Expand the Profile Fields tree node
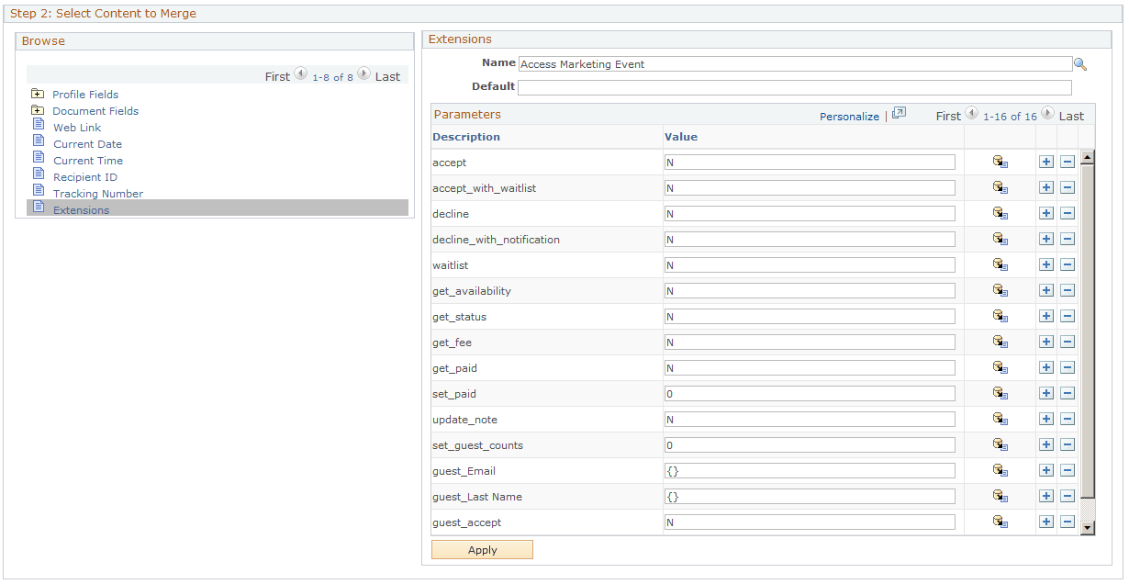1129x584 pixels. (37, 94)
